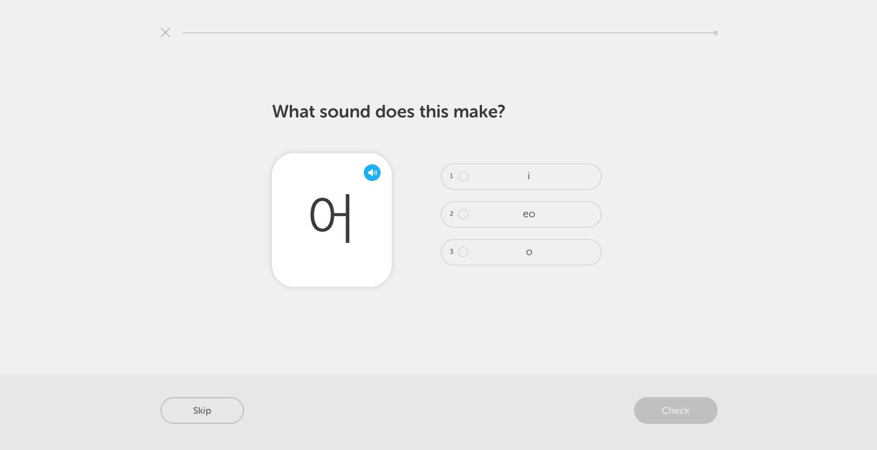Click the empty footer bar between Skip and Check
The width and height of the screenshot is (877, 450).
pos(438,410)
